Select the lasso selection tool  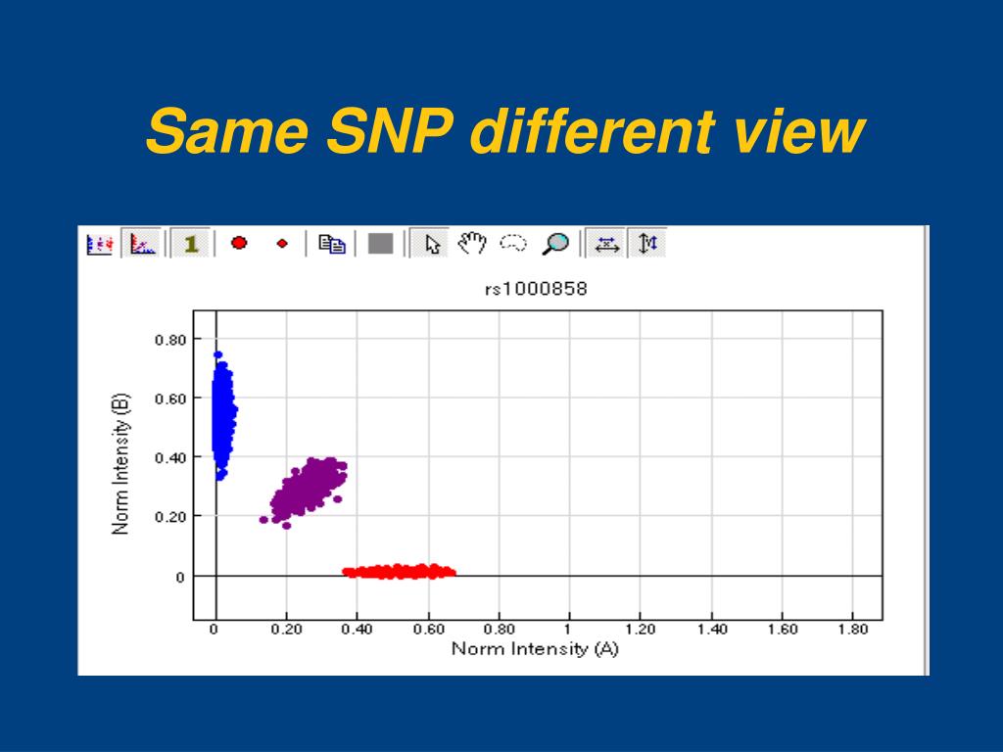click(x=513, y=243)
